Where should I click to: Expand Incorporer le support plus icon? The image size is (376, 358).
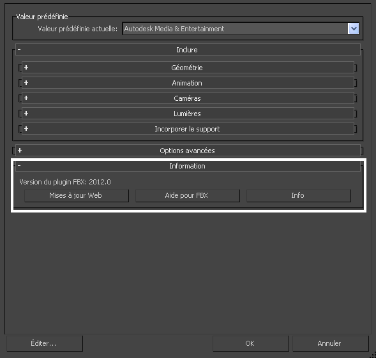tap(26, 129)
